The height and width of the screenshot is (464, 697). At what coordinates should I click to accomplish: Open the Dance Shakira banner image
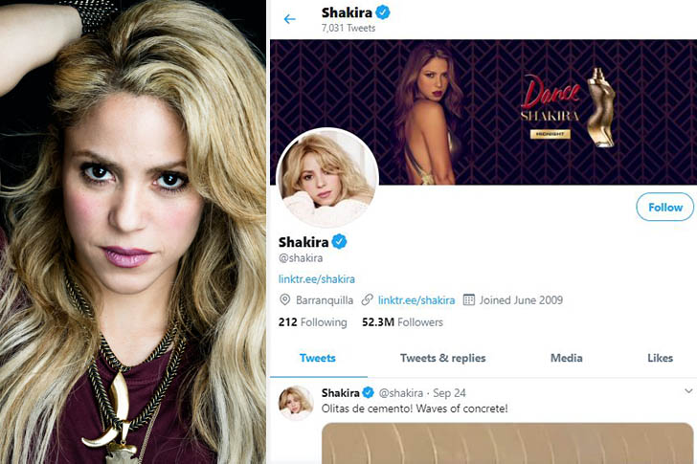483,112
